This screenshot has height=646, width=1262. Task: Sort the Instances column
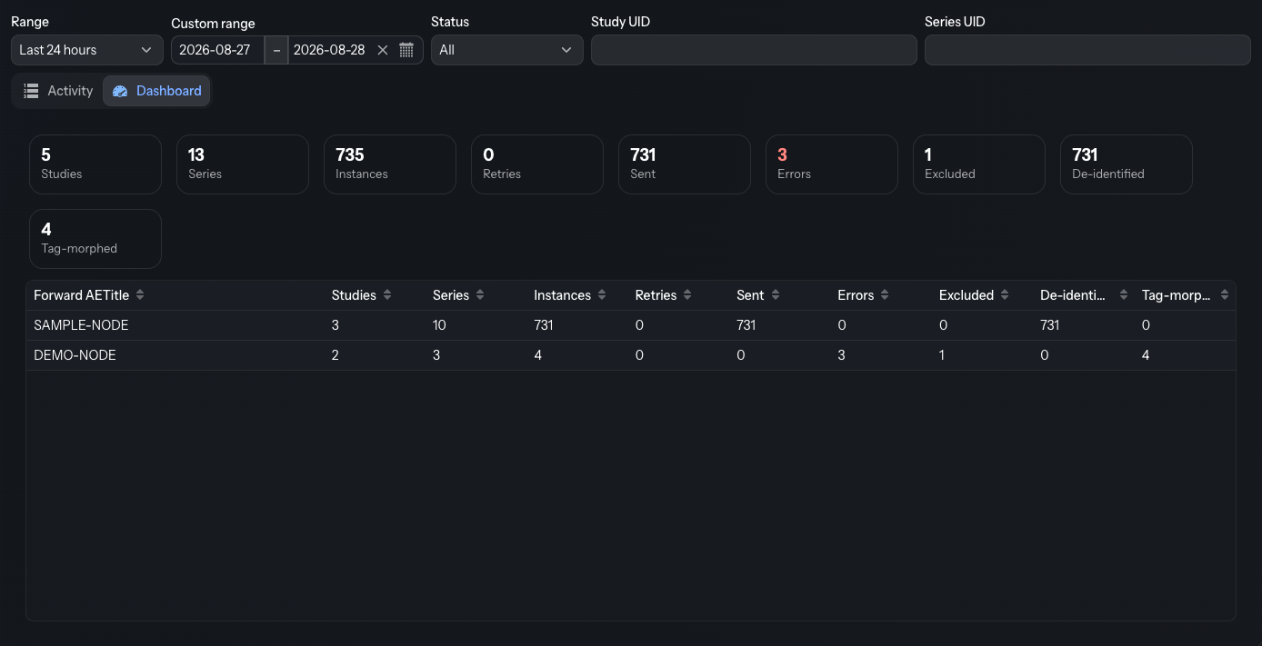(602, 295)
